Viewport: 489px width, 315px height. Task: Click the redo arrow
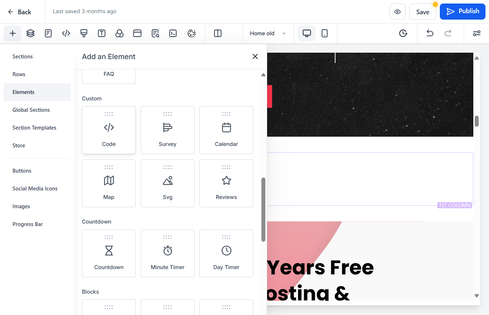point(448,33)
